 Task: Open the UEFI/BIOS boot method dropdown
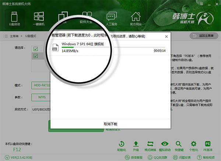pos(41,109)
